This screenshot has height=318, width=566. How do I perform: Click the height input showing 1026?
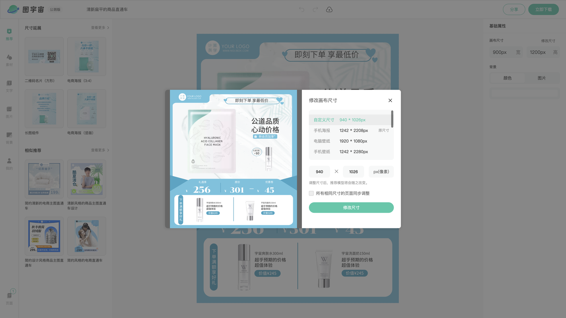[354, 171]
